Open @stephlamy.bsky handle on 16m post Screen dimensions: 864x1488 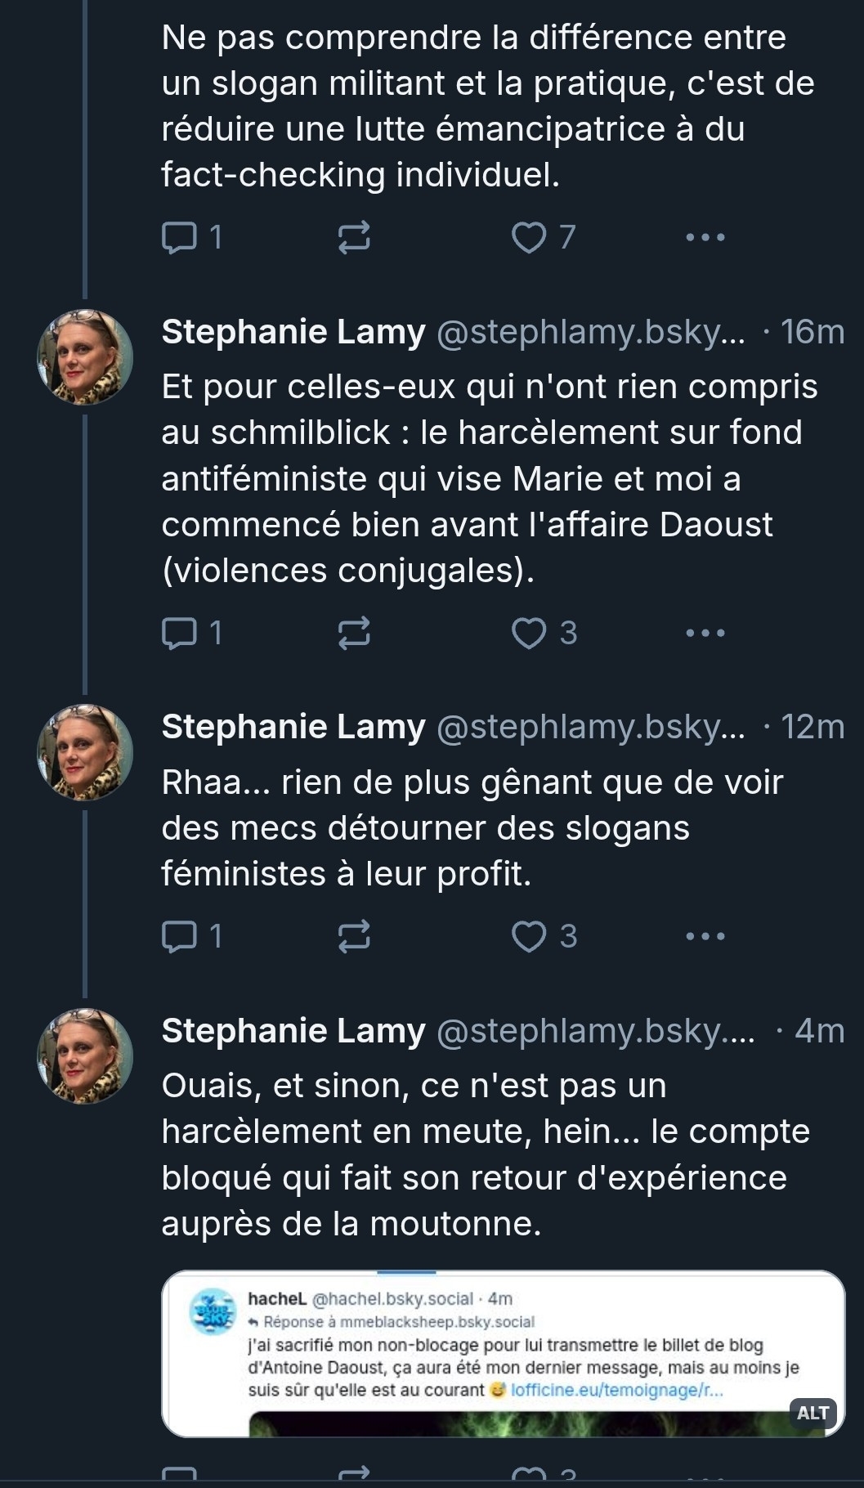(x=590, y=332)
